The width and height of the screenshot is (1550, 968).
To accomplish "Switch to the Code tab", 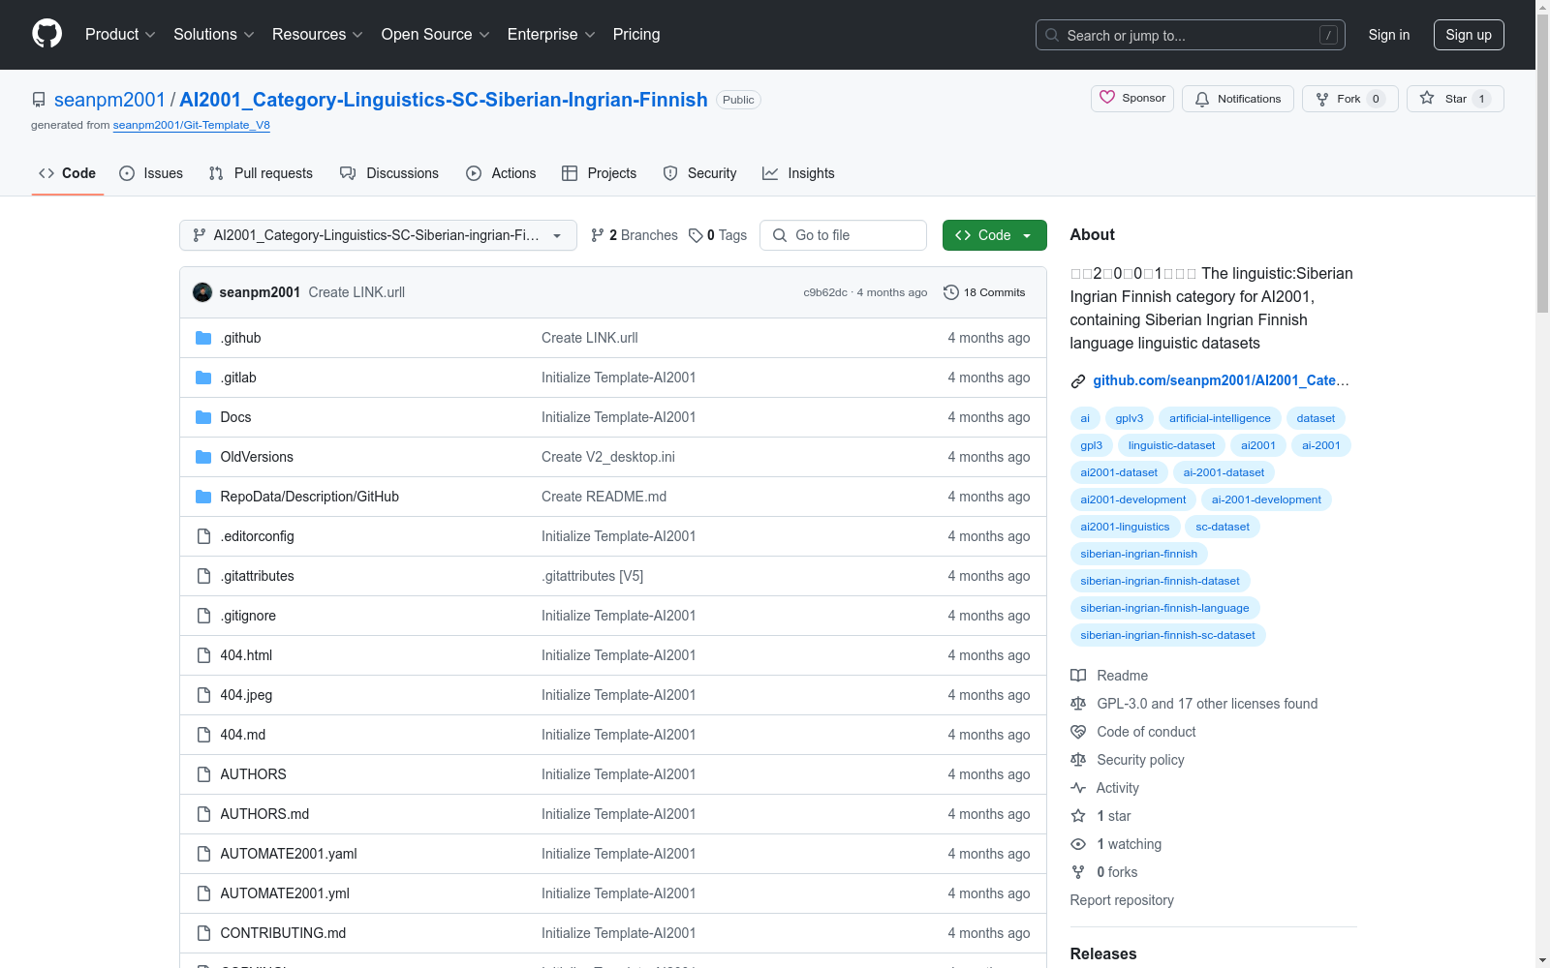I will point(68,173).
